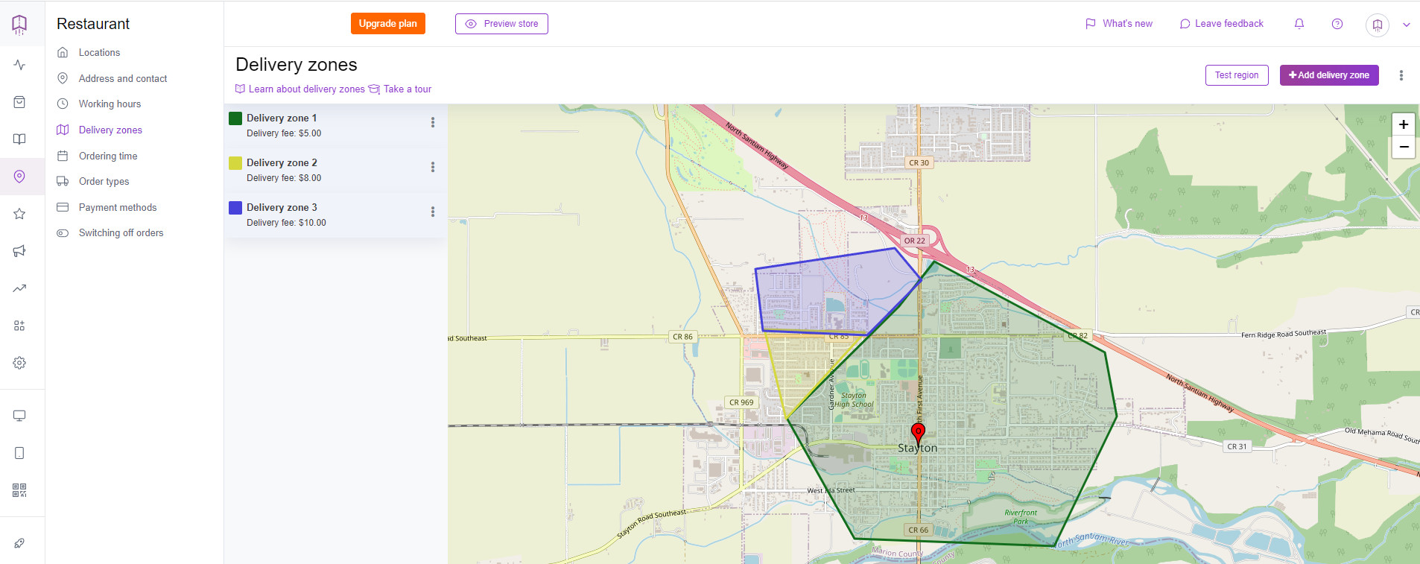Expand the account dropdown chevron

pyautogui.click(x=1407, y=25)
